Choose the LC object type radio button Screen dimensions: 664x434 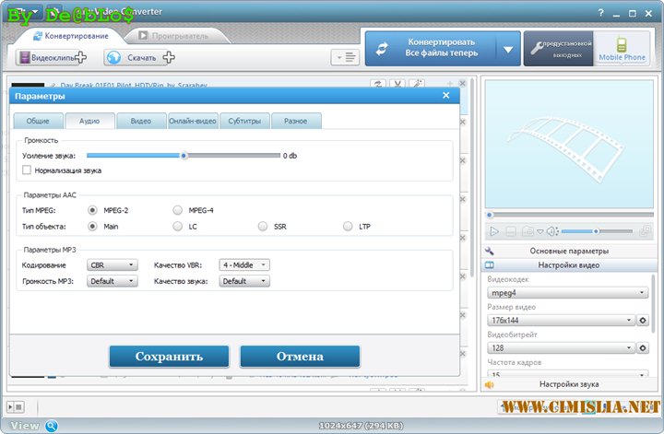coord(178,226)
